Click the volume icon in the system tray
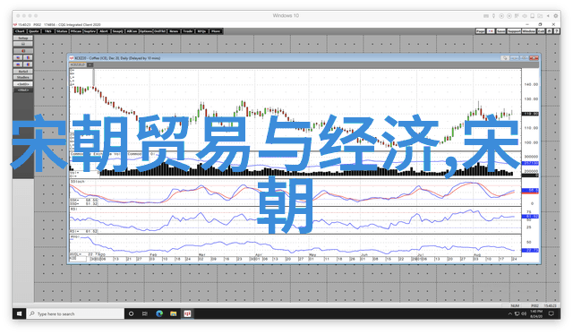The height and width of the screenshot is (334, 573). [x=525, y=313]
